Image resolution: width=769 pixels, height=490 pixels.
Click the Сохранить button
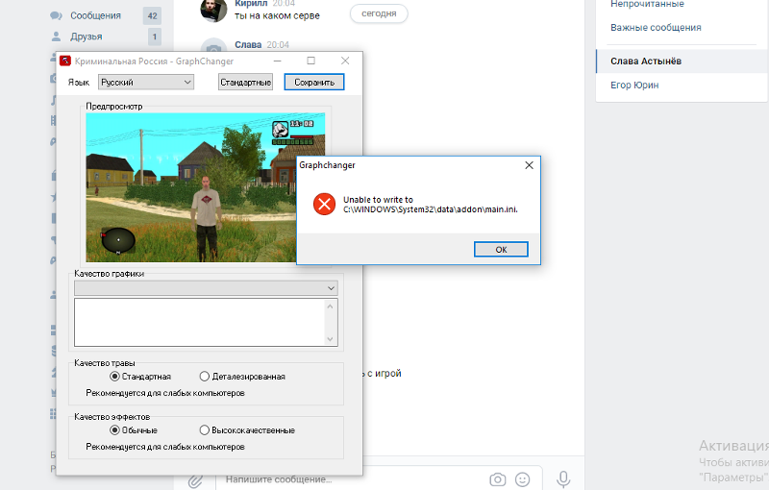tap(313, 83)
